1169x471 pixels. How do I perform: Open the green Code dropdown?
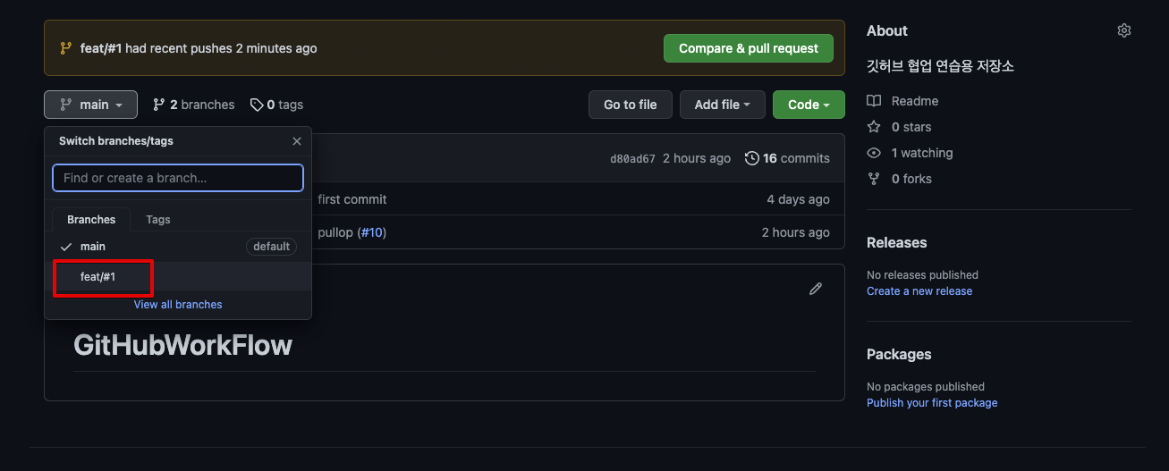point(809,105)
